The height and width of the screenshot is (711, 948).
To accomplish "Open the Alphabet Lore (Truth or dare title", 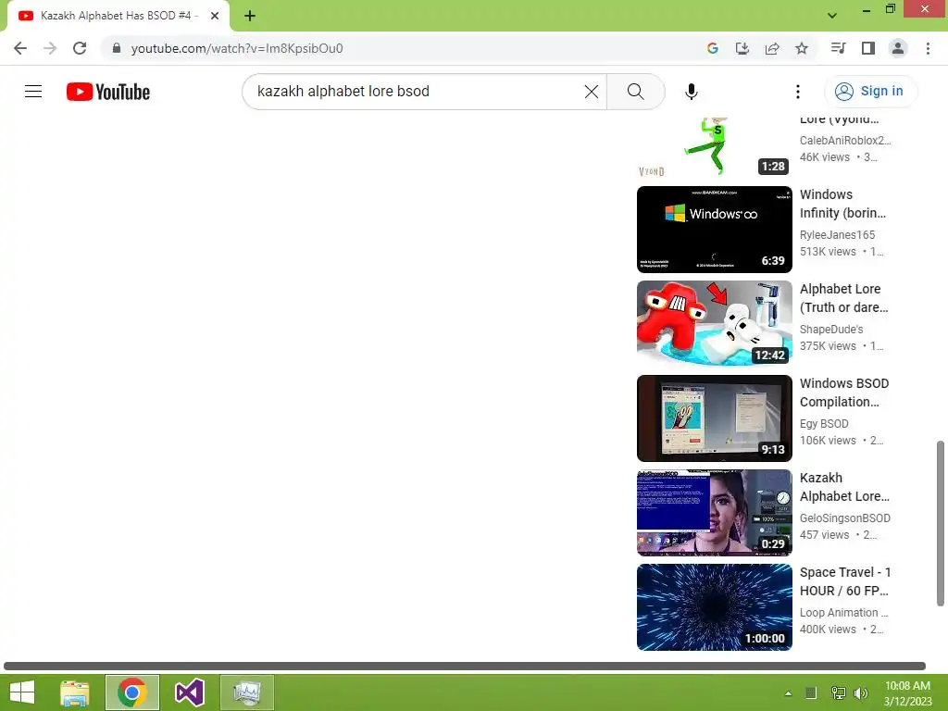I will click(x=844, y=298).
